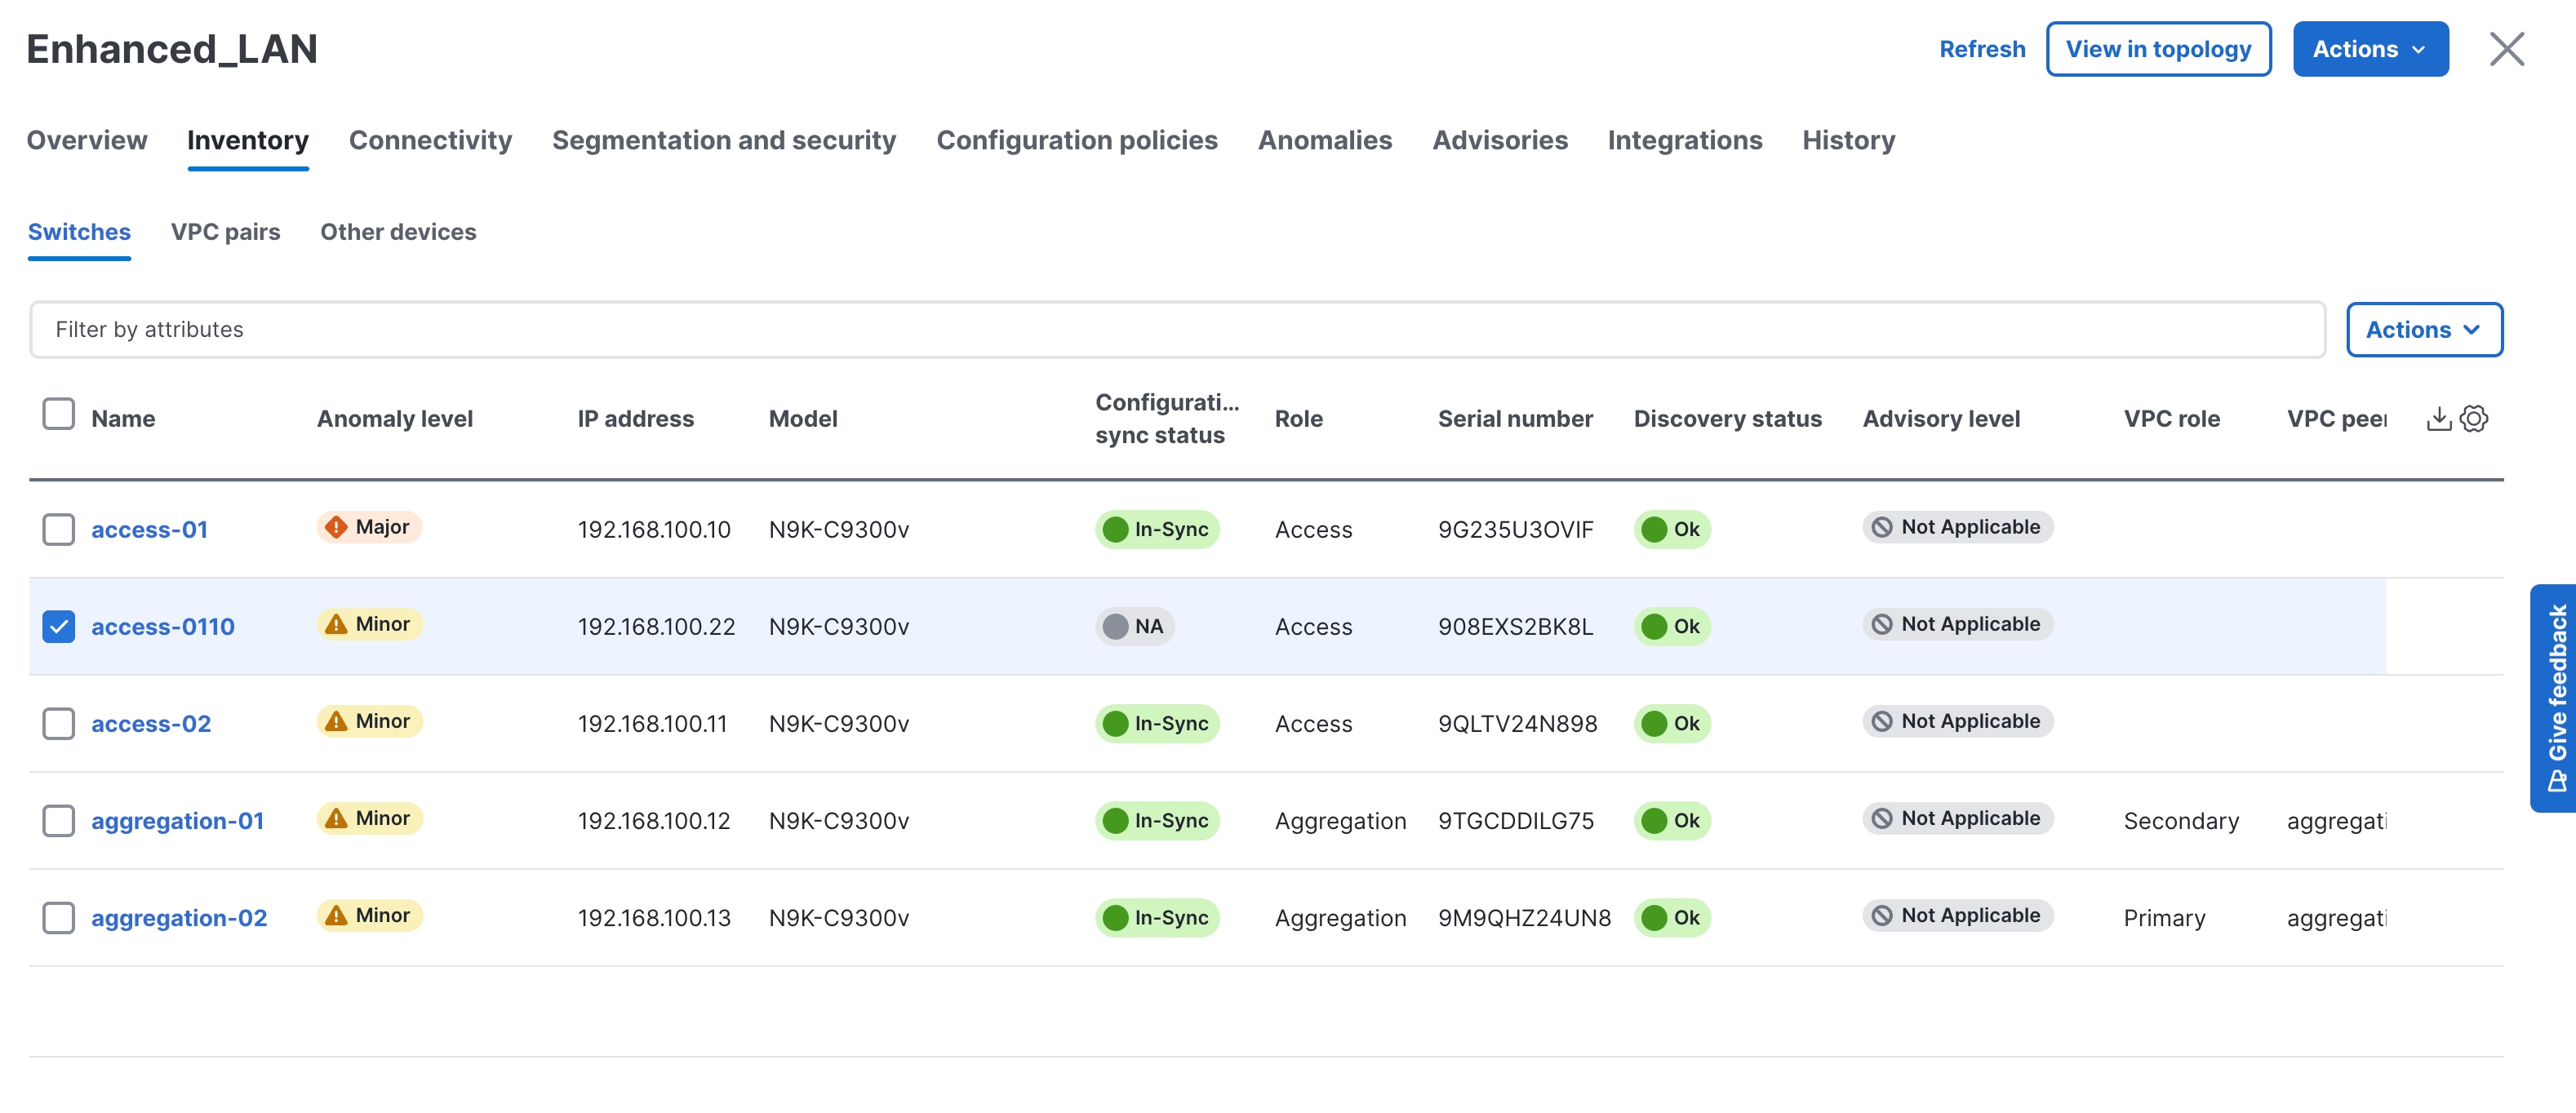This screenshot has width=2576, height=1113.
Task: Uncheck the access-0110 row checkbox
Action: click(59, 626)
